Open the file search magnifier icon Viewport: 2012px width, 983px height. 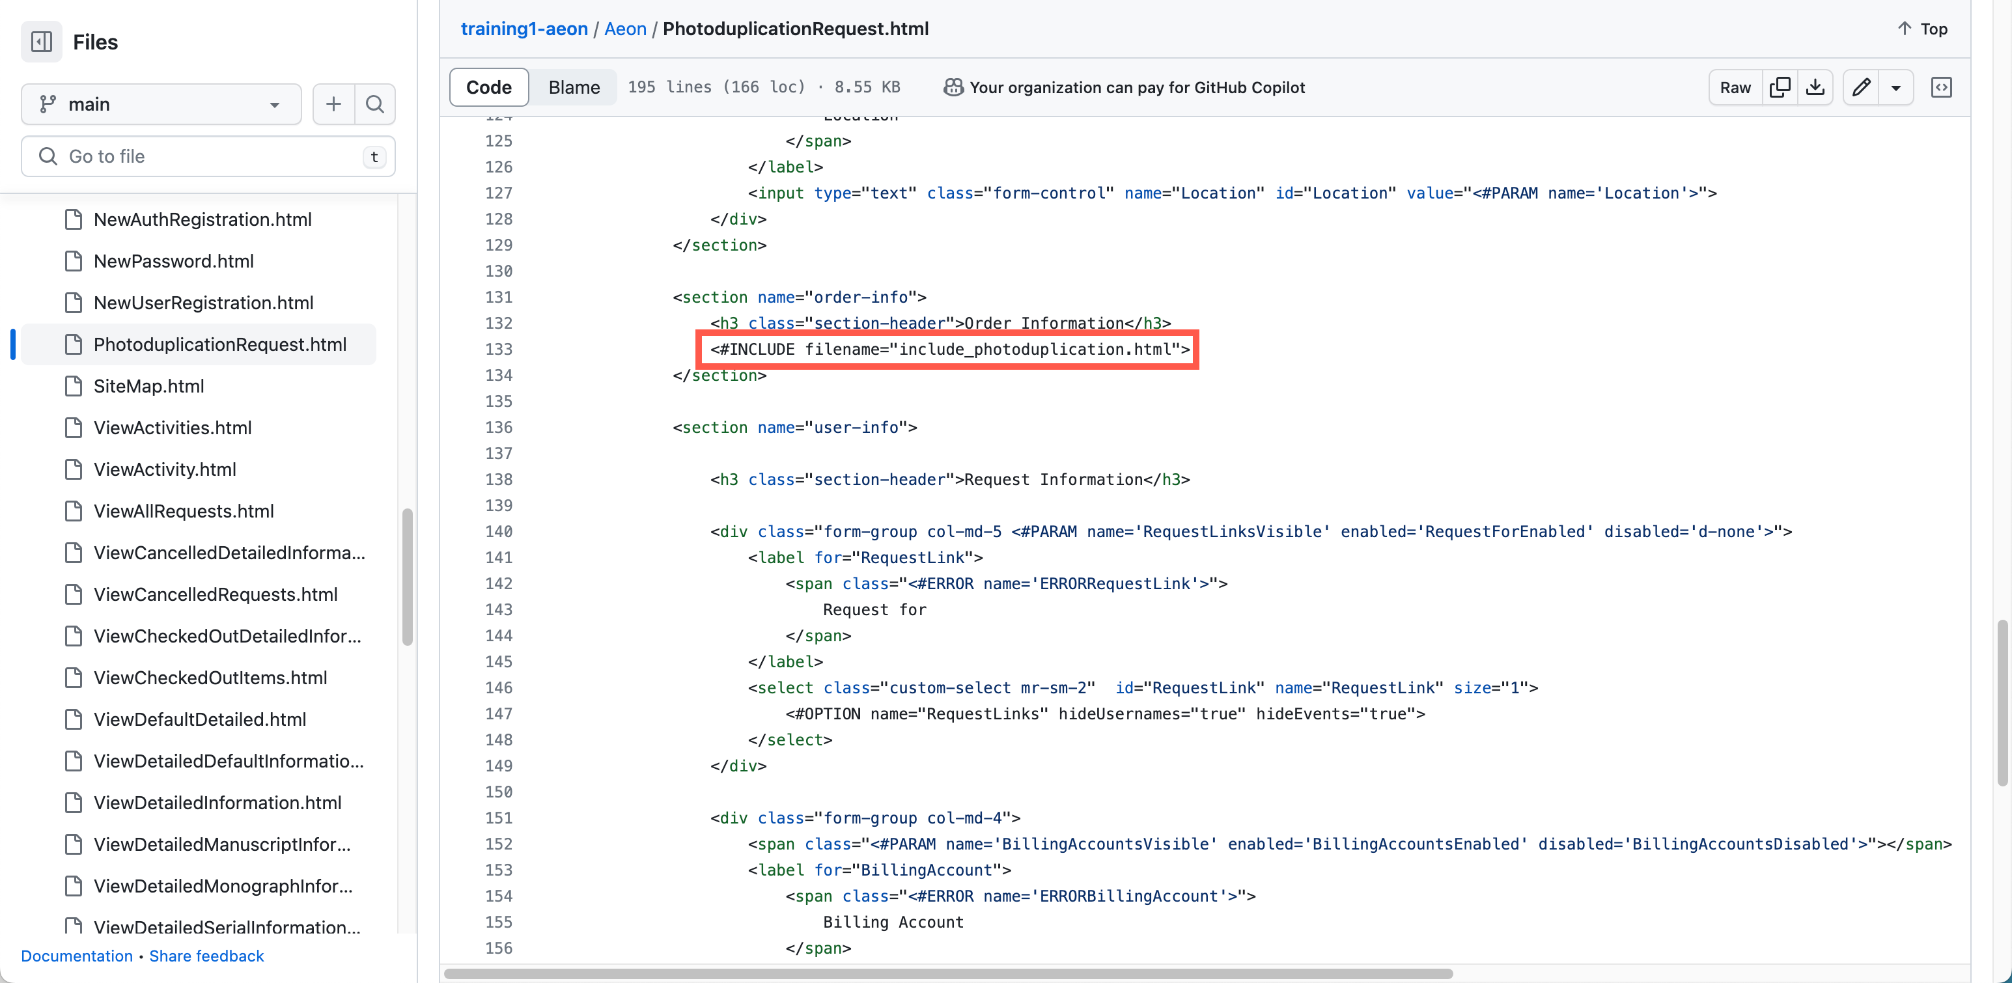click(375, 104)
